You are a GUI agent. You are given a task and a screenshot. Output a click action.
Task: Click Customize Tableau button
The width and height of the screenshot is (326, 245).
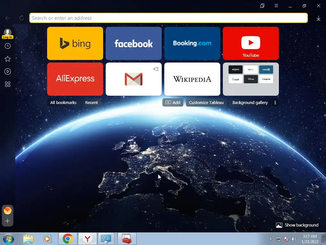(206, 102)
